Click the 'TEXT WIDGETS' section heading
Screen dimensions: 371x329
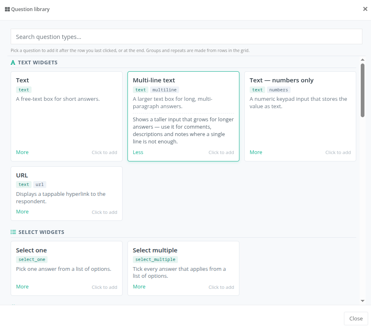[38, 62]
